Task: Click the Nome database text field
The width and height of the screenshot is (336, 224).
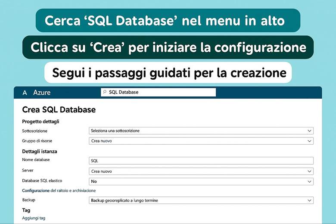Action: click(201, 160)
